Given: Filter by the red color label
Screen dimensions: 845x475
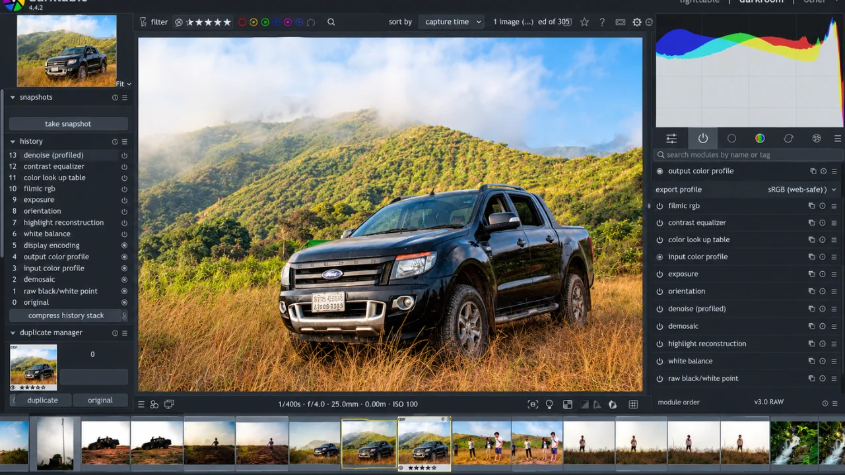Looking at the screenshot, I should pos(242,22).
